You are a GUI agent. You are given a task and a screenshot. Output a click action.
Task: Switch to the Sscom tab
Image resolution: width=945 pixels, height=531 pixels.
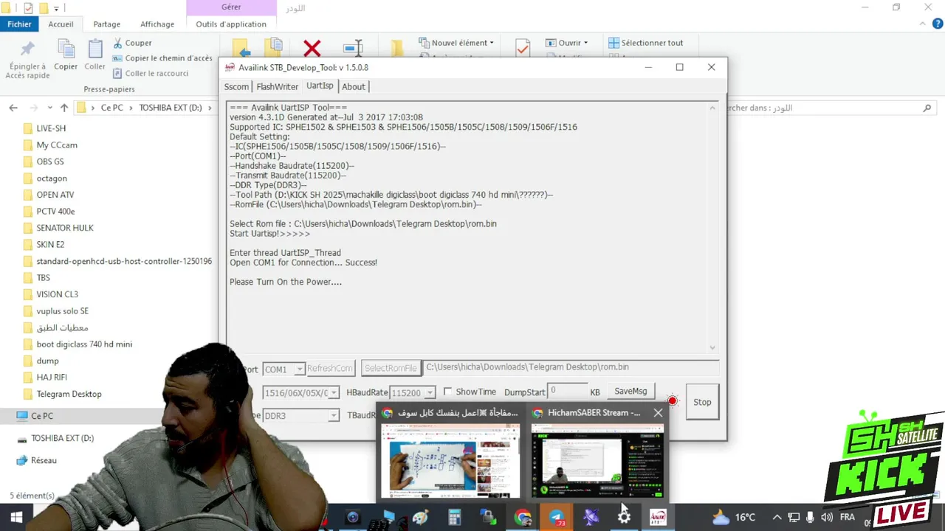[x=236, y=86]
